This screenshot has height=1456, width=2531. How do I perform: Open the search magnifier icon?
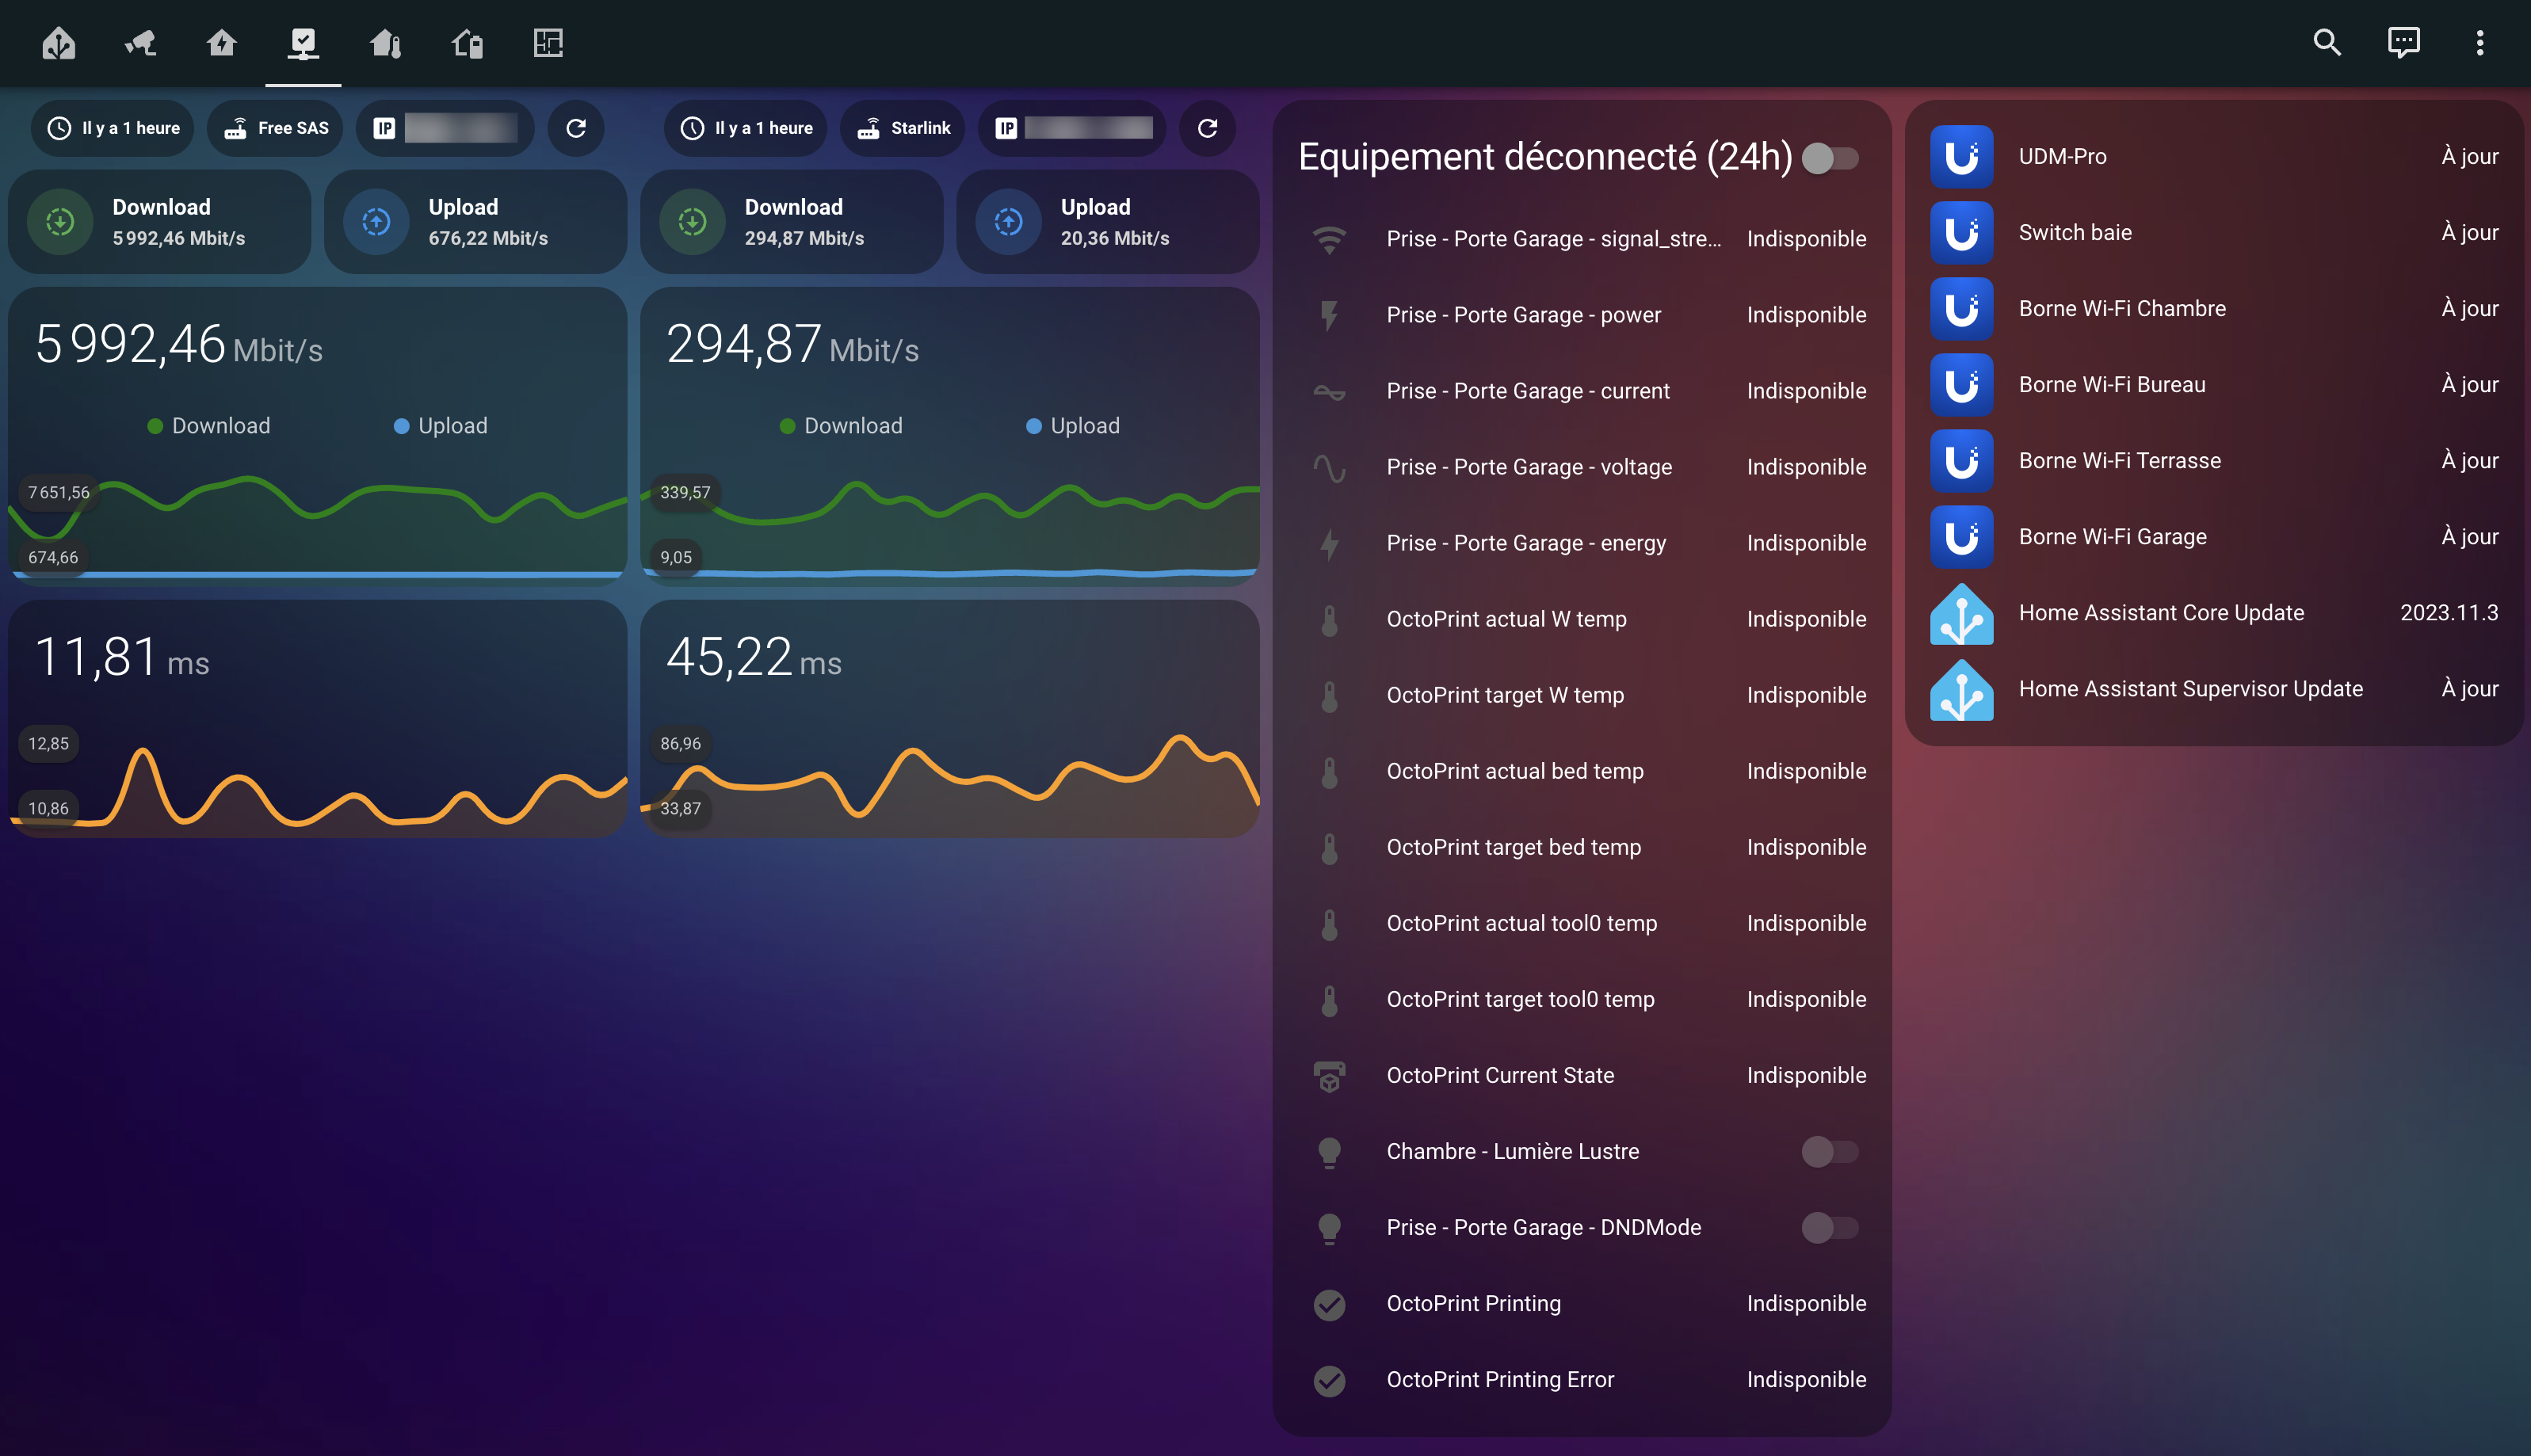click(2326, 43)
